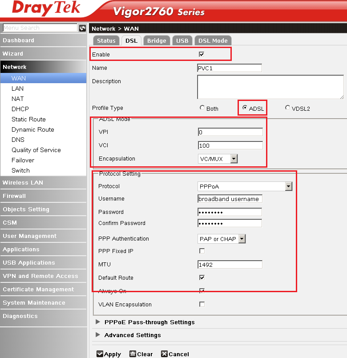
Task: Switch to the Bridge tab
Action: click(x=157, y=40)
